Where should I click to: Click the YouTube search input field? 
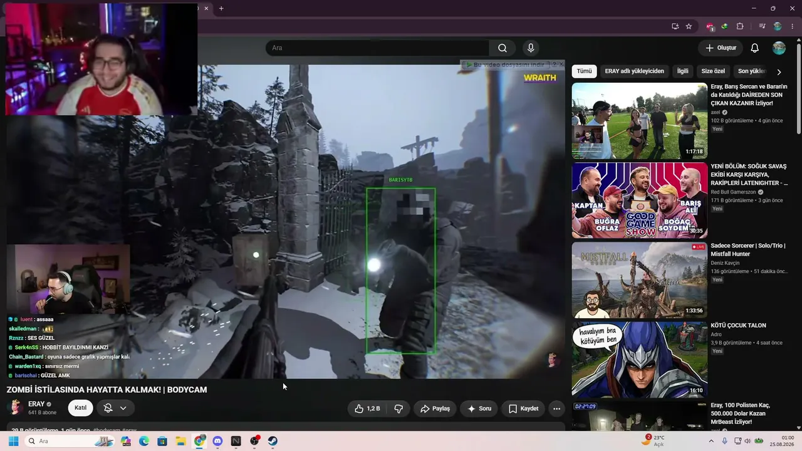(x=377, y=48)
